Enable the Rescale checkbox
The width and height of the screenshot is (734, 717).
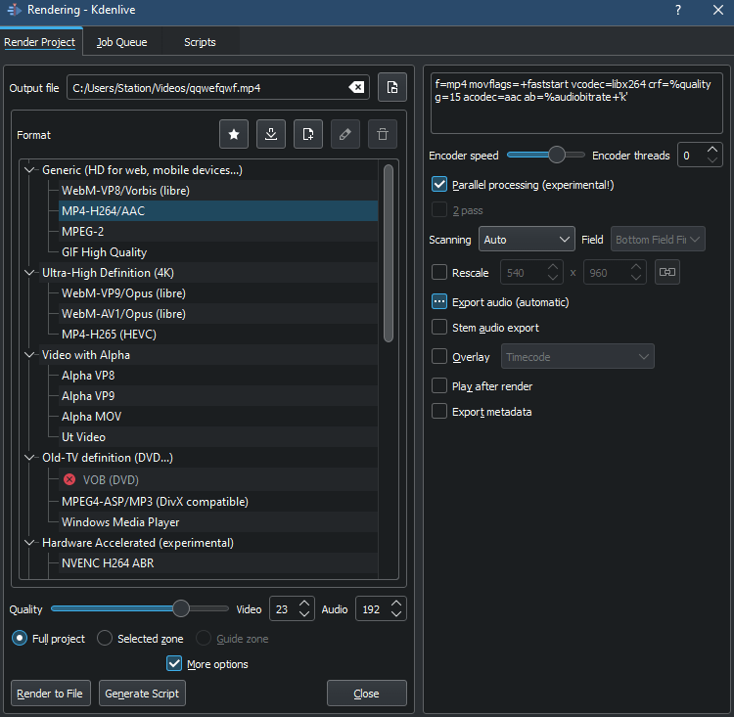pyautogui.click(x=439, y=272)
